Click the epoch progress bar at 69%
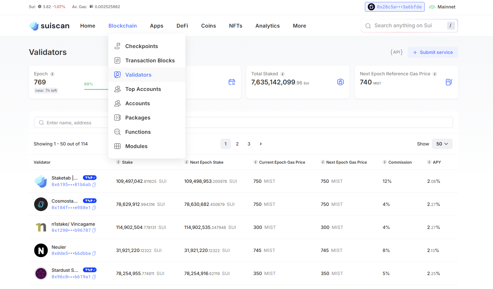 click(x=96, y=89)
